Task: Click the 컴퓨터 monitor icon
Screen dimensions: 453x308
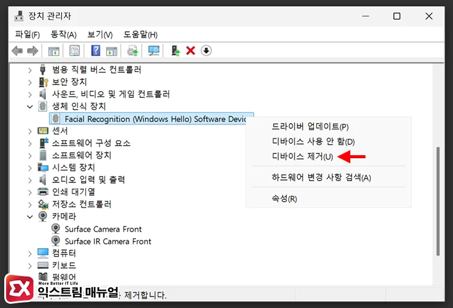Action: click(x=43, y=253)
